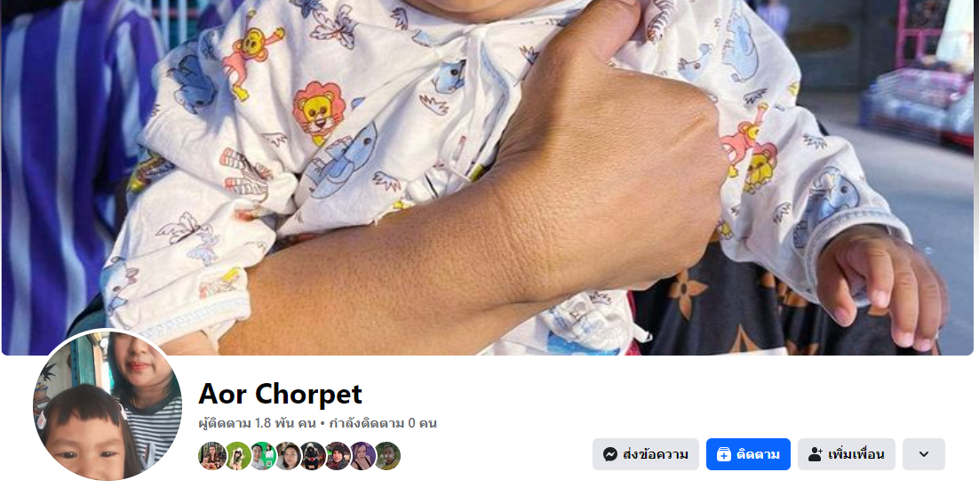Screen dimensions: 979x496
Task: Open the cover photo of the baby
Action: (x=489, y=178)
